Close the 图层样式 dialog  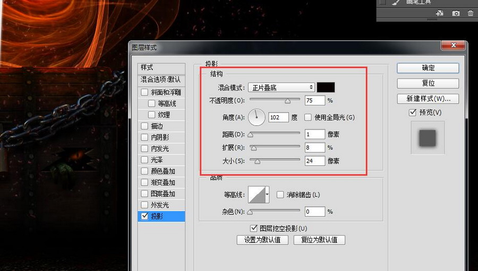pyautogui.click(x=454, y=45)
